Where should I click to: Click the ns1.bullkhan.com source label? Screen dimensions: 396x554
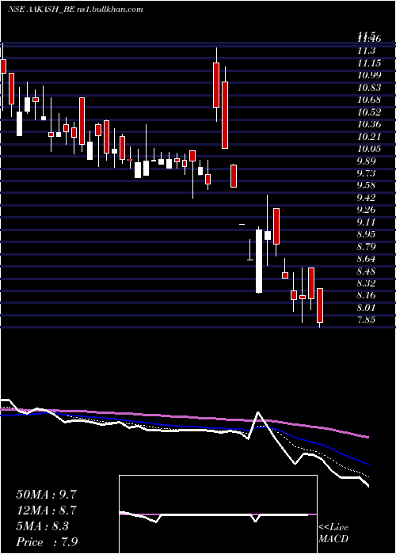coord(110,9)
